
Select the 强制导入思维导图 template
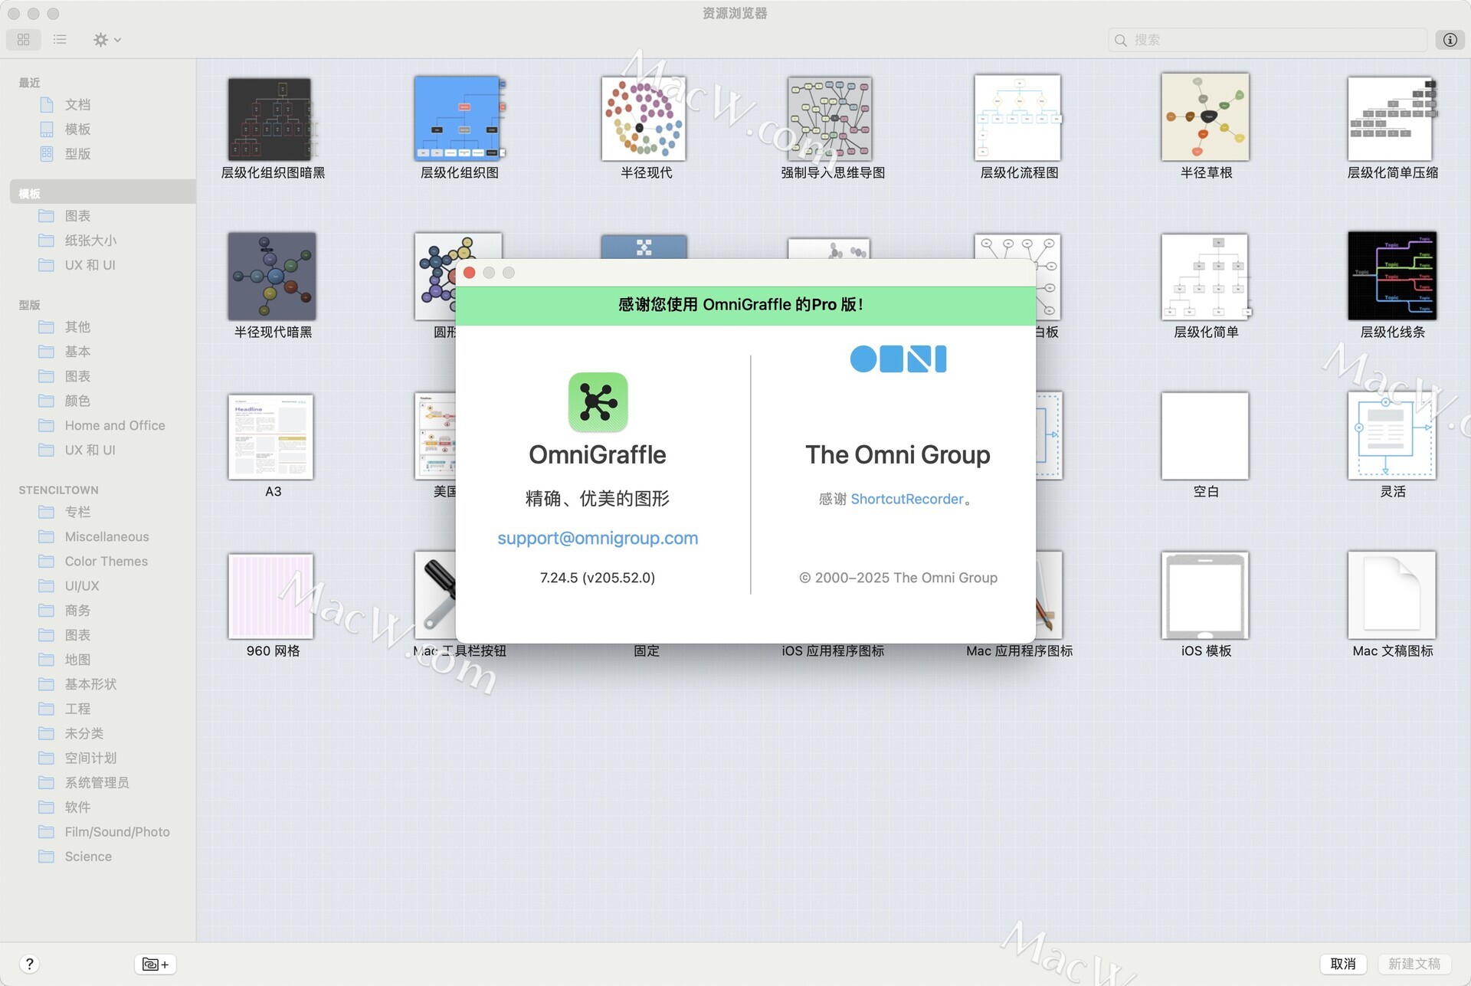(830, 119)
